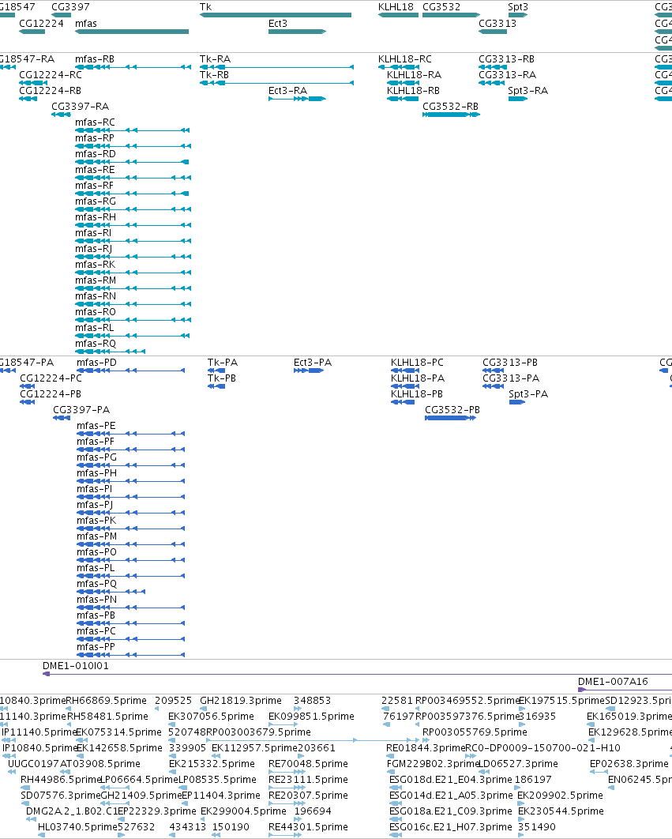Click EST RE70048.5prime
The width and height of the screenshot is (672, 839).
pos(308,764)
